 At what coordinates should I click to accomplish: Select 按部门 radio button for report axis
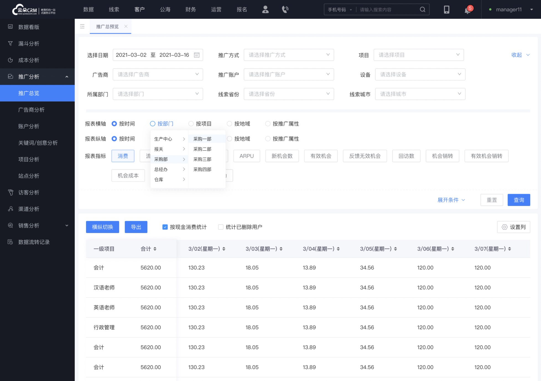(153, 124)
